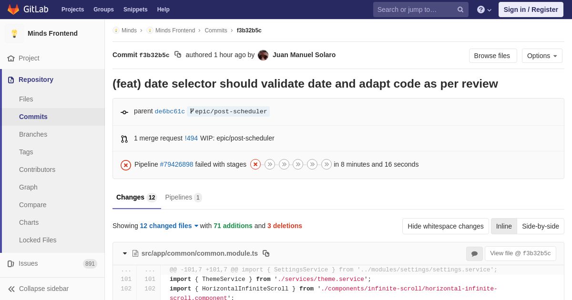Switch diff view to Side-by-side

click(540, 226)
